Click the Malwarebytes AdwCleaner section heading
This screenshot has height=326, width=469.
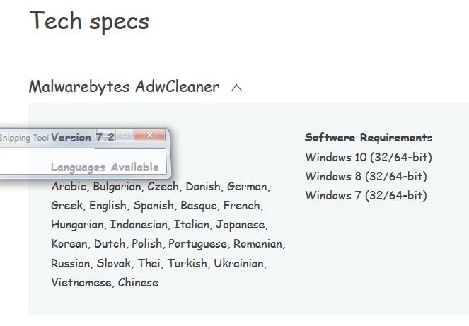(124, 87)
